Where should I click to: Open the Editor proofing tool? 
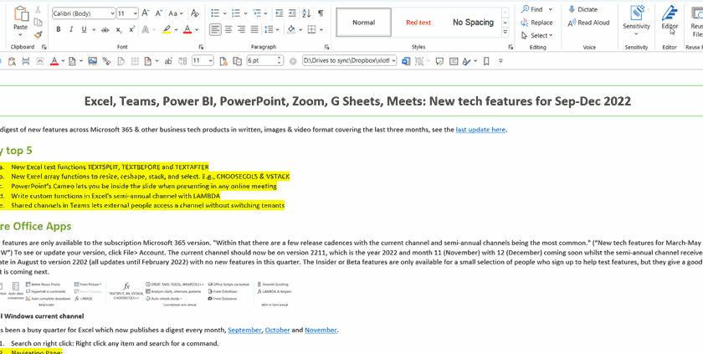click(x=670, y=18)
